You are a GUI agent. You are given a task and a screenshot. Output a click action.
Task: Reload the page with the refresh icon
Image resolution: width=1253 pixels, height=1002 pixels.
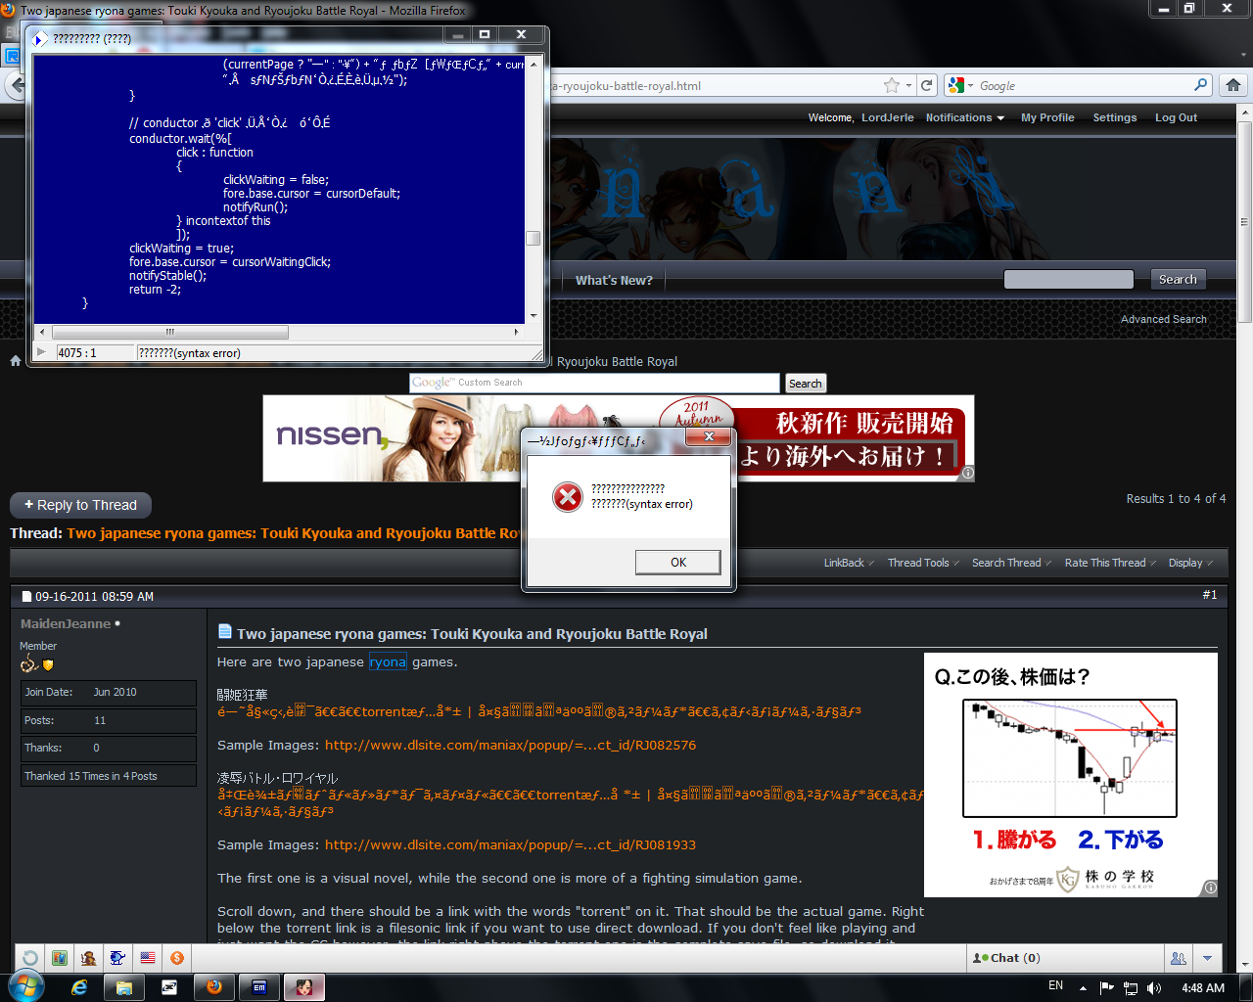(927, 86)
